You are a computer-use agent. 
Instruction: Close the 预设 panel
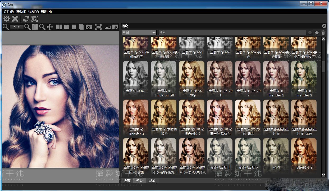click(x=324, y=26)
